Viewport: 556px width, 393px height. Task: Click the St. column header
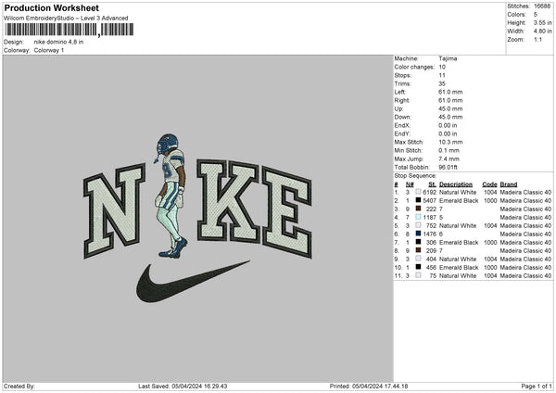click(x=432, y=184)
